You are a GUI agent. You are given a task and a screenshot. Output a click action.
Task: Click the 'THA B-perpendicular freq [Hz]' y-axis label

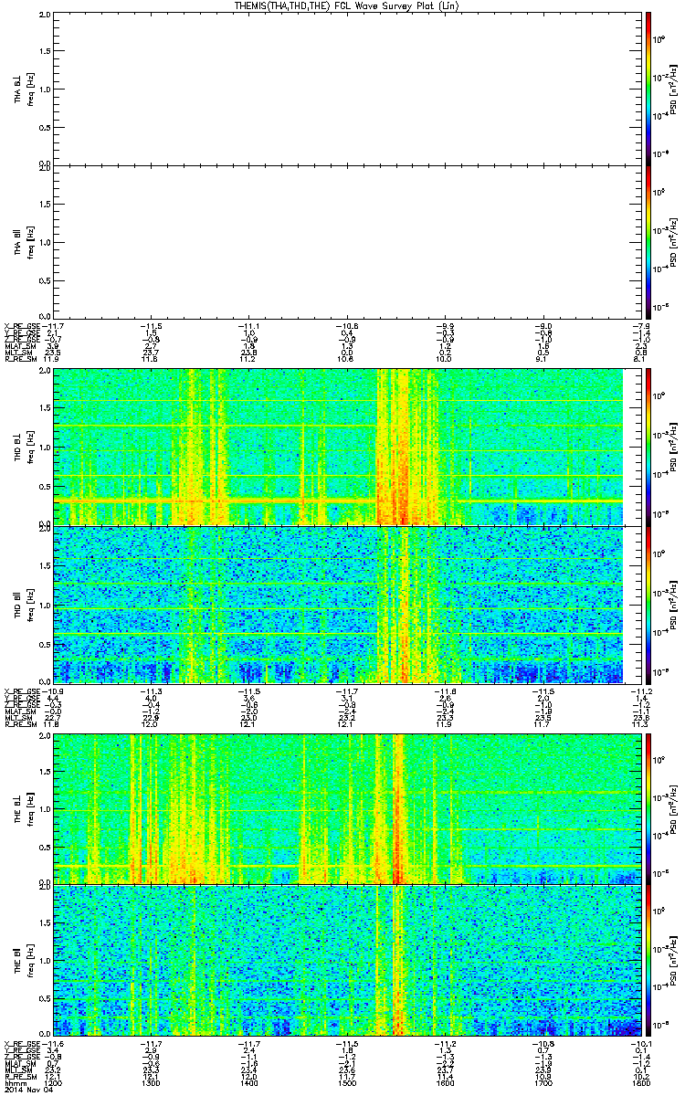[23, 88]
